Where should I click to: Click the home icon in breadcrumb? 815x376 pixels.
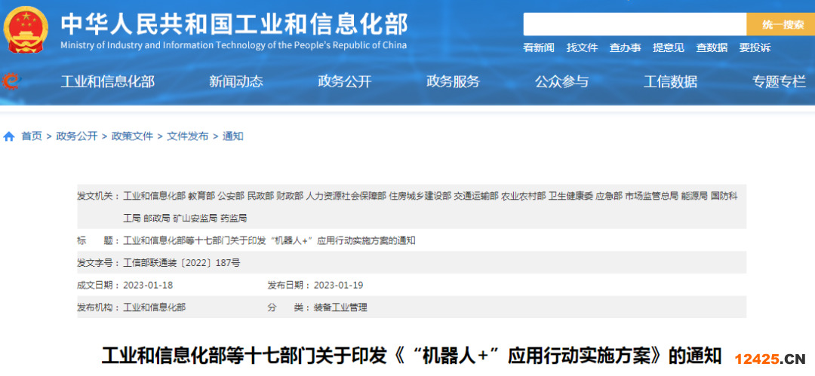pos(9,136)
